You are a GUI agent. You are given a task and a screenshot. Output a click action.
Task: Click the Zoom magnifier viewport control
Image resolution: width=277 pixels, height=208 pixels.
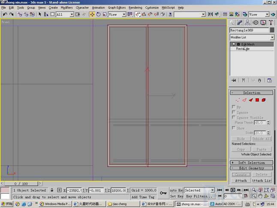pos(254,190)
